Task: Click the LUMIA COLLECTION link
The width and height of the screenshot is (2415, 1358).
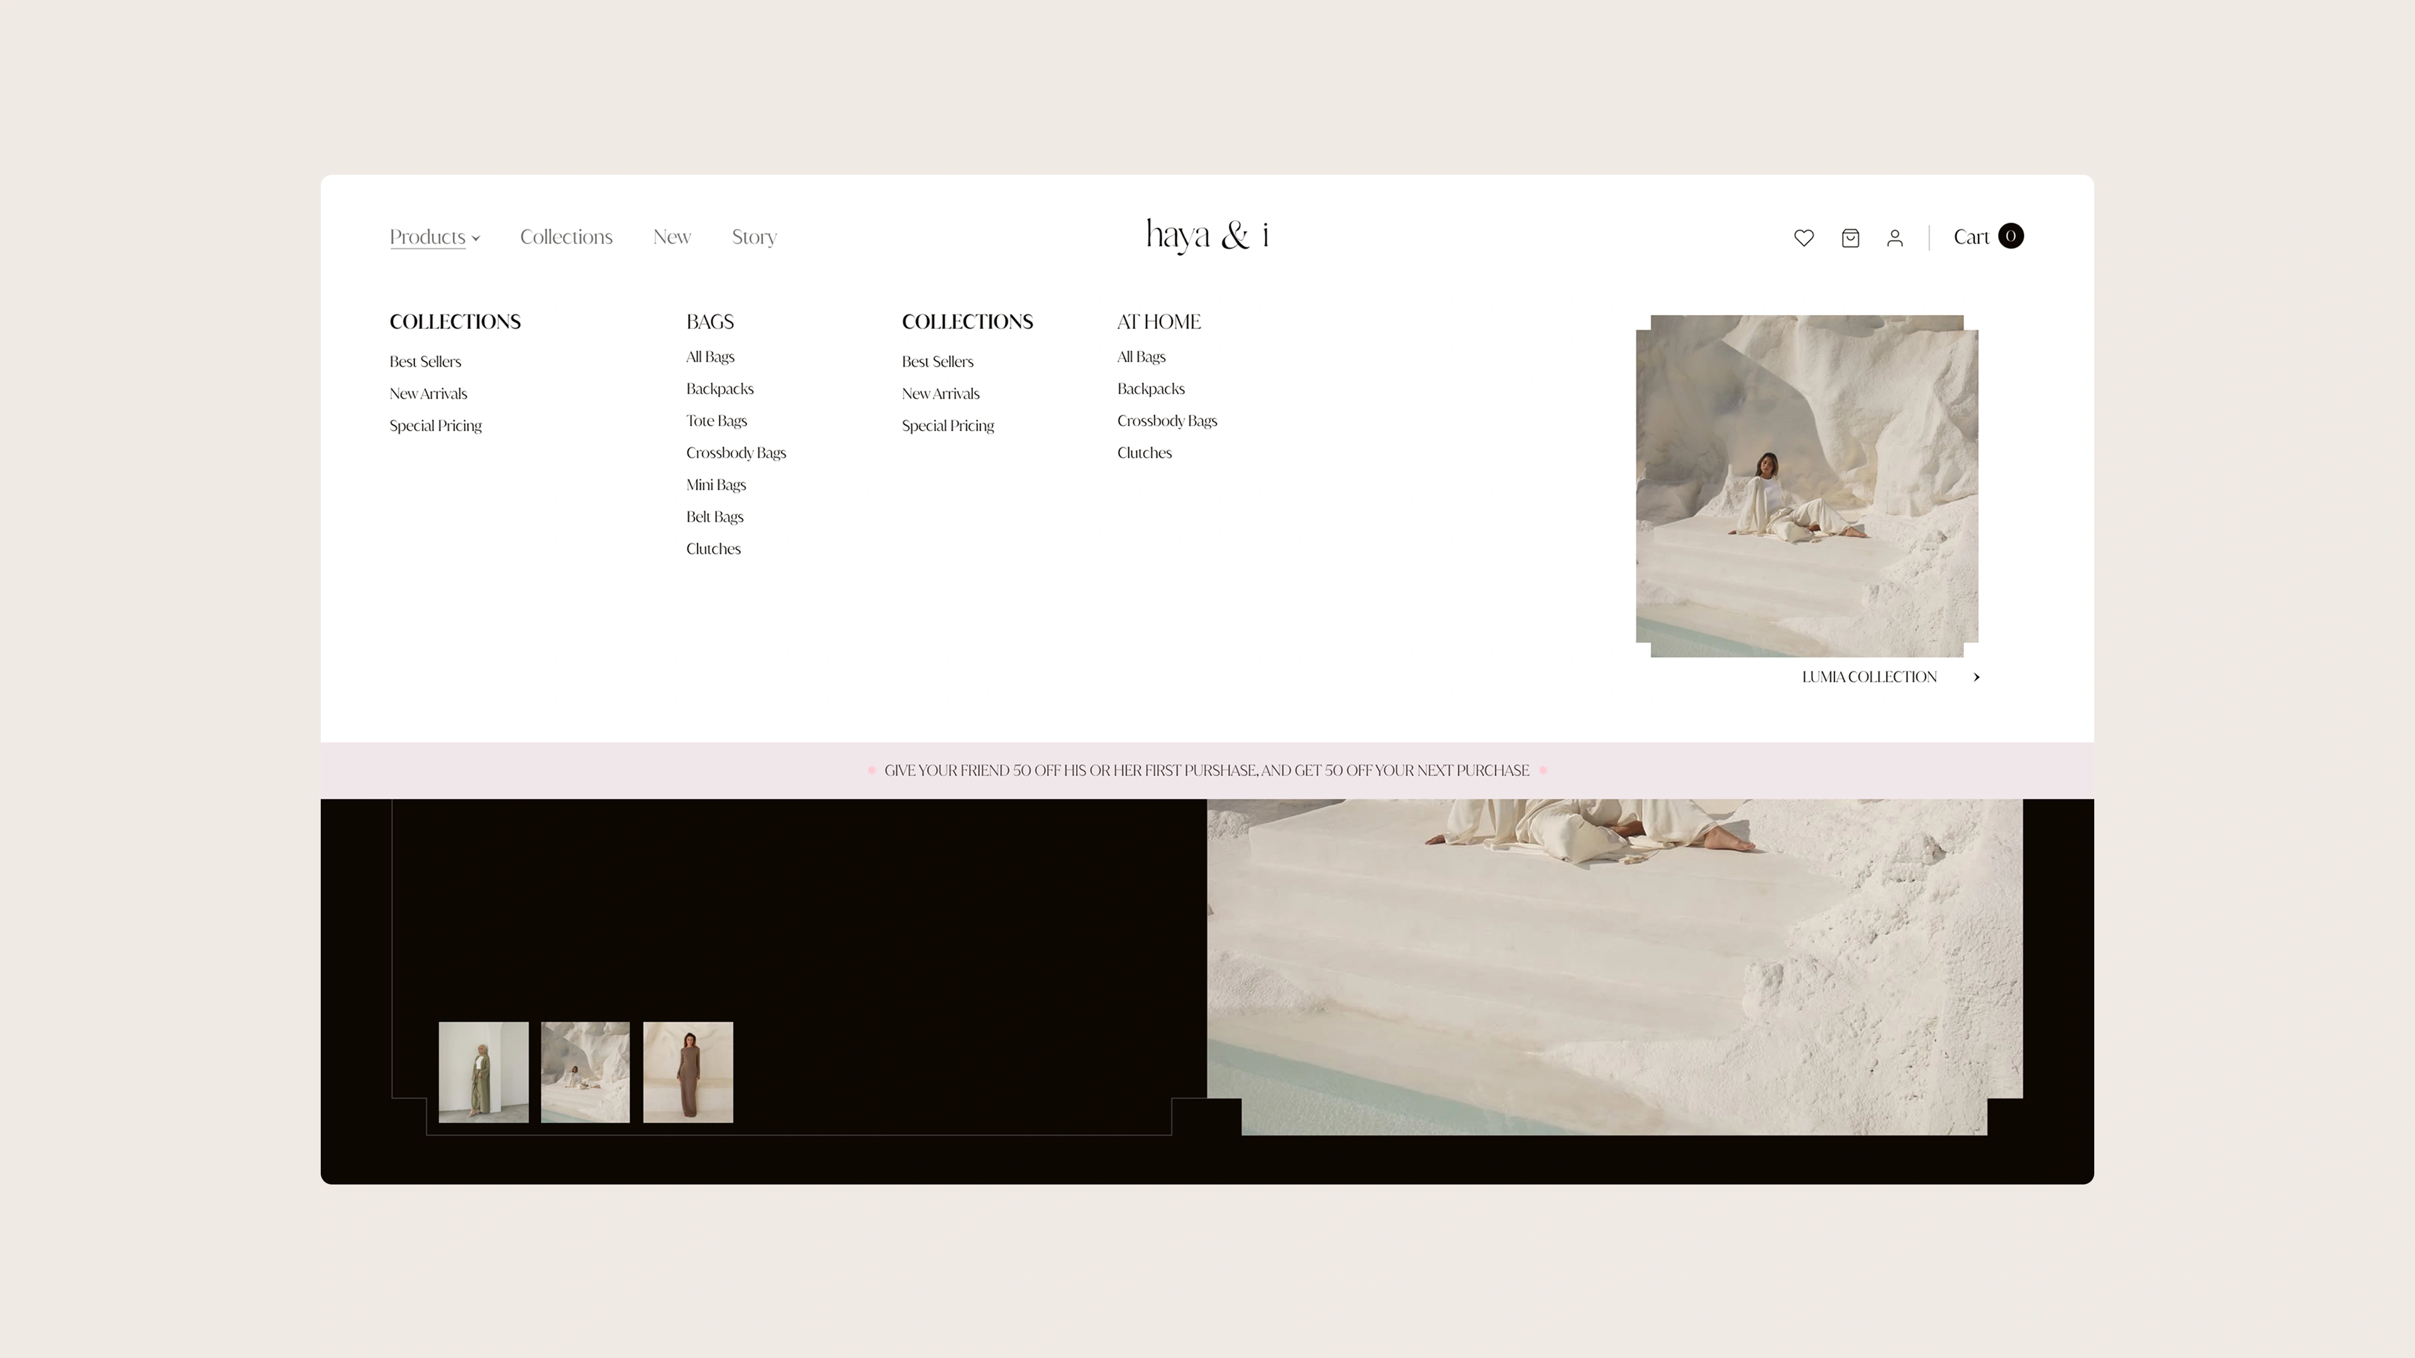Action: click(1868, 676)
